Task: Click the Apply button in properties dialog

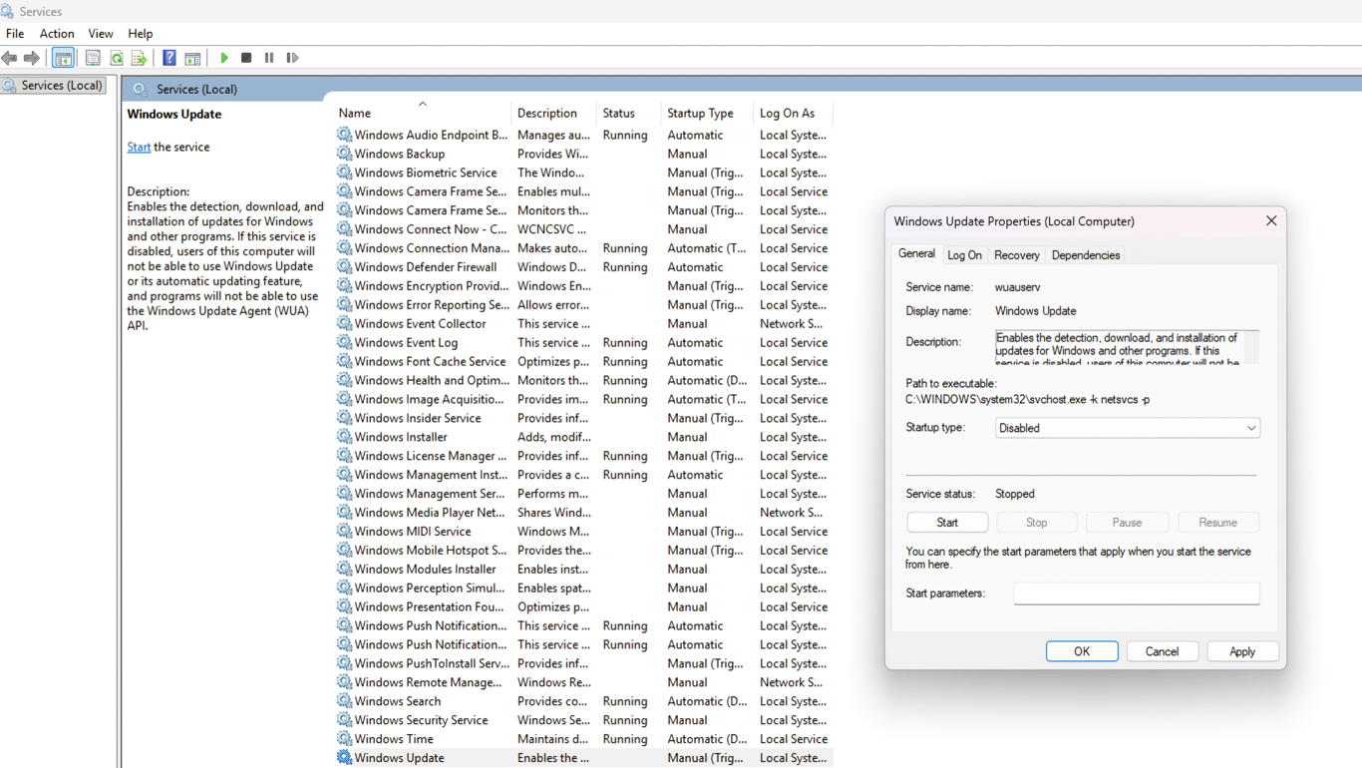Action: [1241, 651]
